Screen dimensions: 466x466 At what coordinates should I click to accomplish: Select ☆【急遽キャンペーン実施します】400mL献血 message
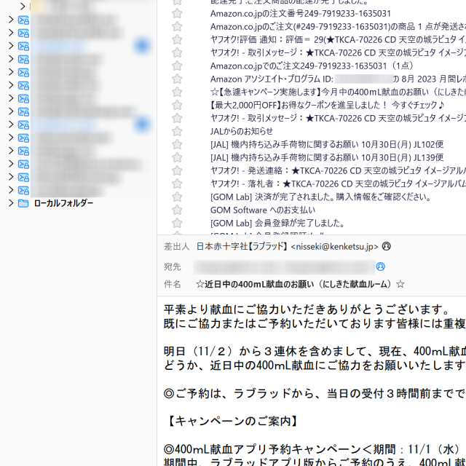(338, 92)
